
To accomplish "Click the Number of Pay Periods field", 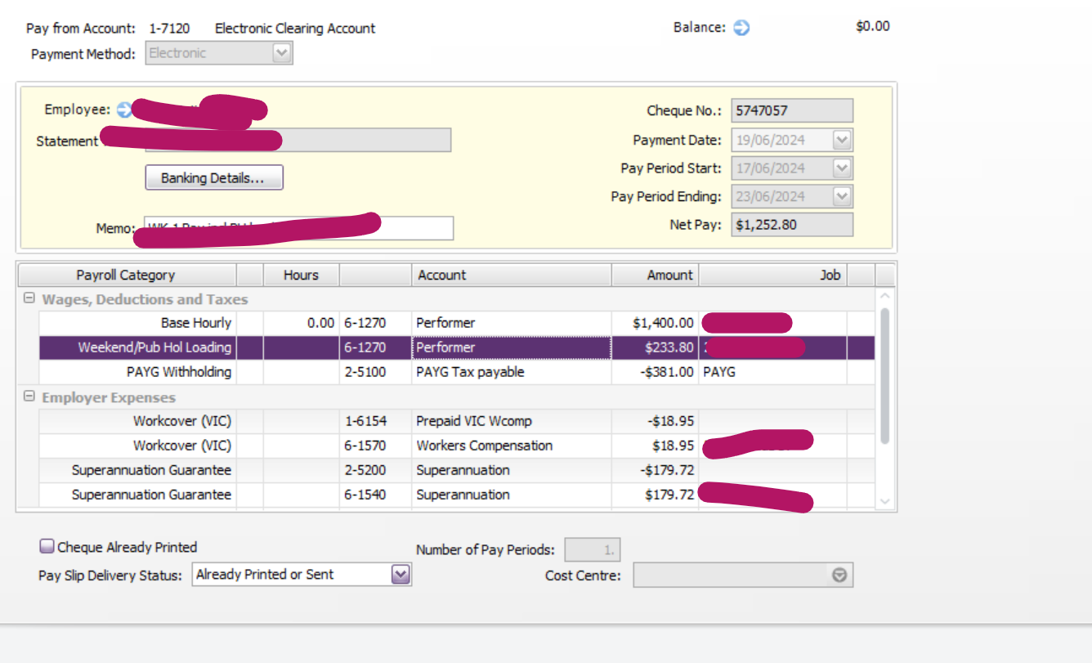I will point(593,549).
